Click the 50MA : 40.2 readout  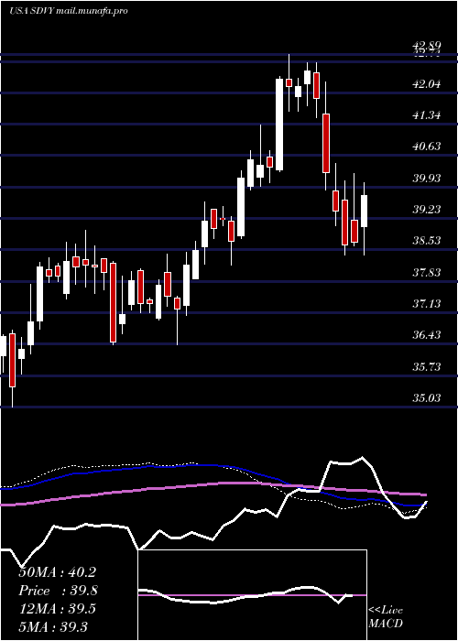click(x=57, y=572)
